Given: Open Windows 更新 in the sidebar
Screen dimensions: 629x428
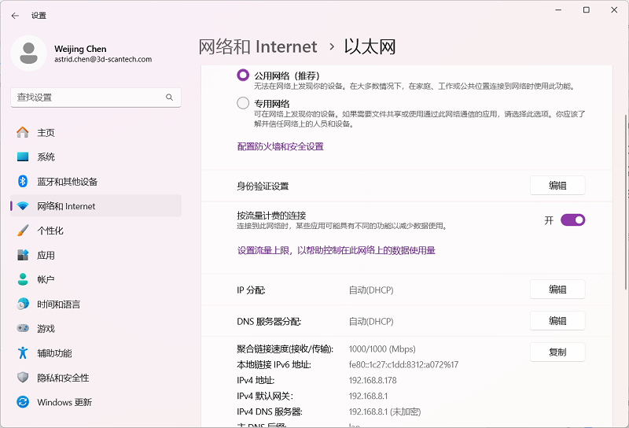Looking at the screenshot, I should (96, 402).
